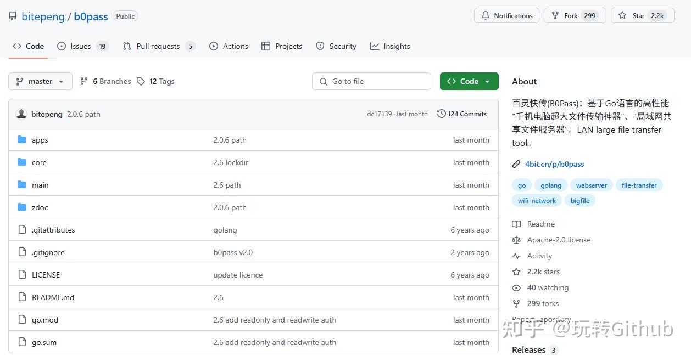
Task: Open the LICENSE file name
Action: point(46,275)
